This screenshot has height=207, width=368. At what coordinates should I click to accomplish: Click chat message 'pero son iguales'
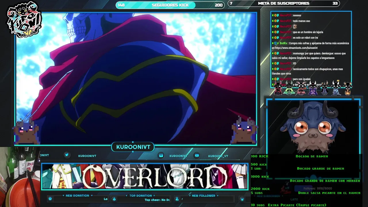(x=302, y=79)
